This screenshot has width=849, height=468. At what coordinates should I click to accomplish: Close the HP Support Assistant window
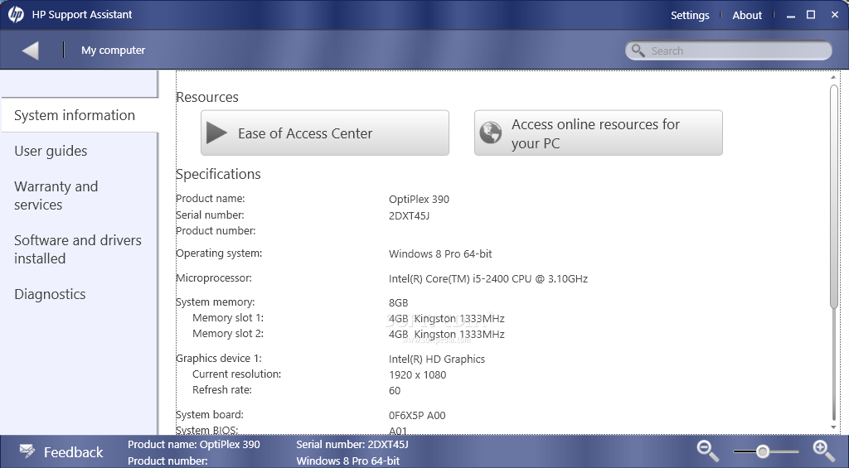(835, 15)
